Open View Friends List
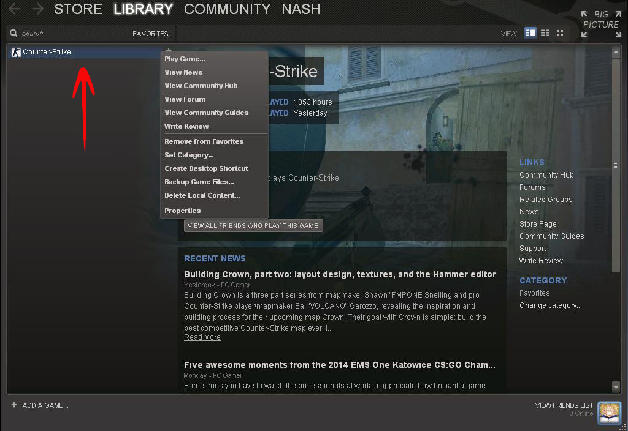Viewport: 628px width, 431px height. (x=564, y=405)
